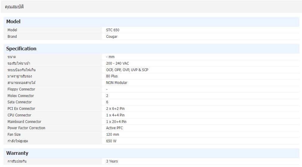Select the NON Modular value
Screen dimensions: 302x167
click(116, 83)
